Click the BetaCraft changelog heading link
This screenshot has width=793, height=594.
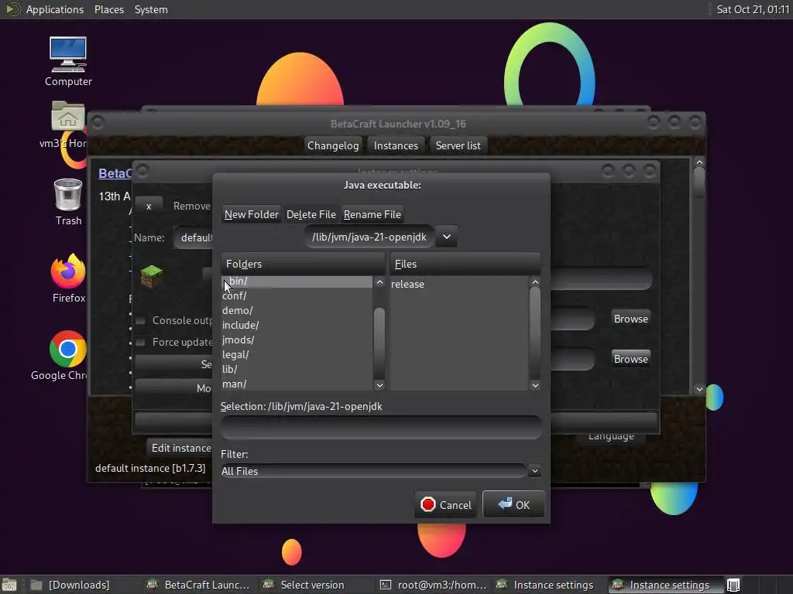[115, 174]
